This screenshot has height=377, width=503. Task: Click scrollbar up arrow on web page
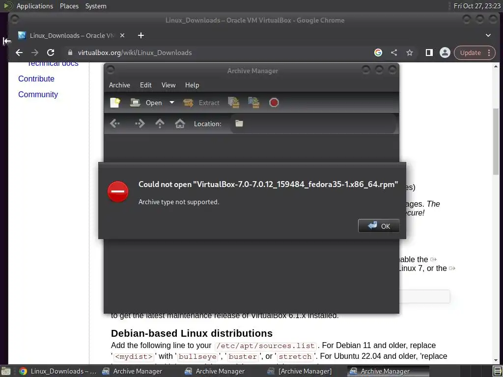(496, 66)
